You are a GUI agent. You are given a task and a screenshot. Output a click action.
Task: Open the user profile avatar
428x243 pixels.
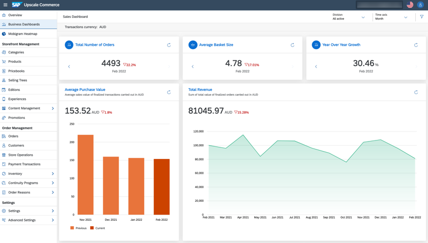pos(420,5)
